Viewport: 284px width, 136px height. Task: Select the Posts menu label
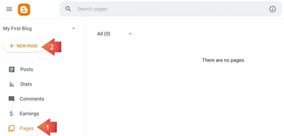[x=27, y=70]
